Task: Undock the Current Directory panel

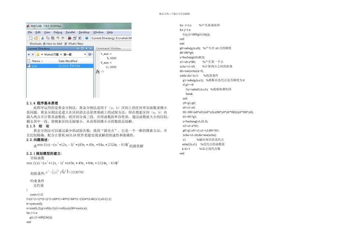Action: 86,48
